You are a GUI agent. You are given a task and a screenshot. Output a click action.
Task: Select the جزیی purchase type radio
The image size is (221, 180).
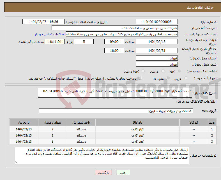[186, 78]
